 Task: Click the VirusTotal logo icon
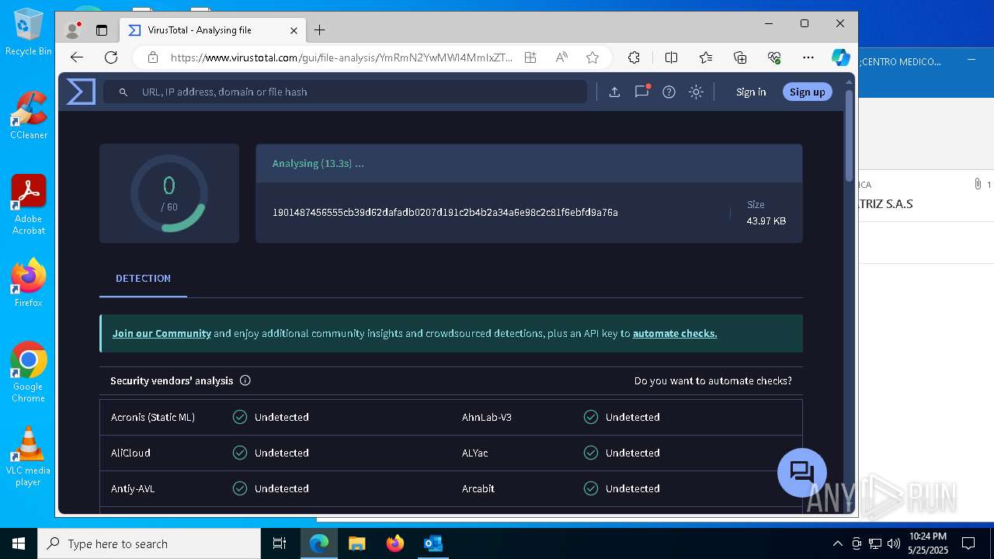pyautogui.click(x=81, y=92)
